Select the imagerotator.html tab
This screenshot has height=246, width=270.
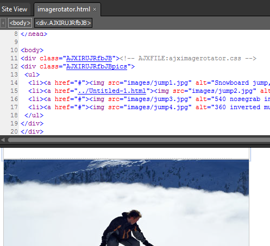coord(64,9)
